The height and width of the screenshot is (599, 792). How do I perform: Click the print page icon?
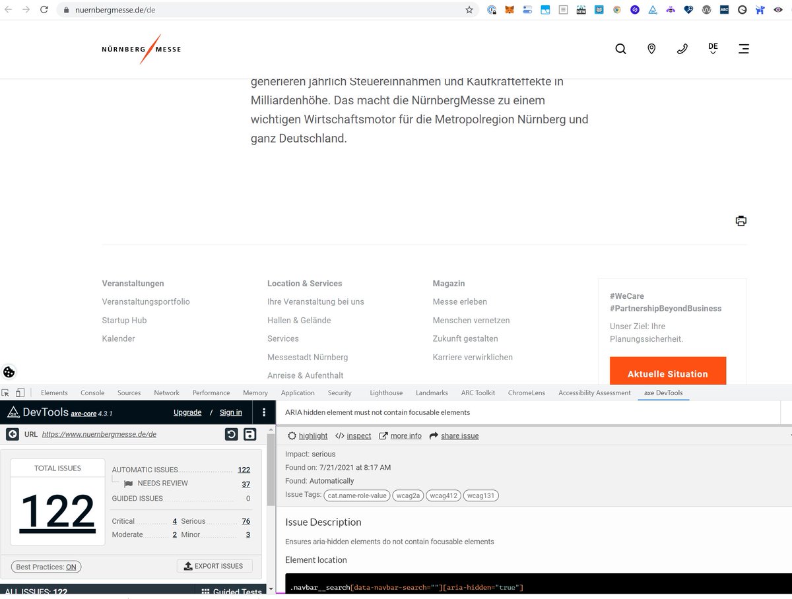click(x=741, y=221)
